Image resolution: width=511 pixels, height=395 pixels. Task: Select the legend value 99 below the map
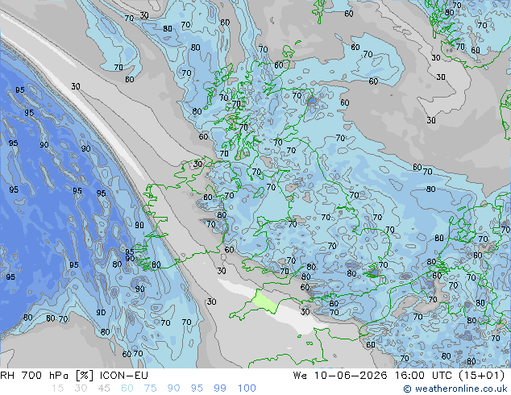click(220, 389)
